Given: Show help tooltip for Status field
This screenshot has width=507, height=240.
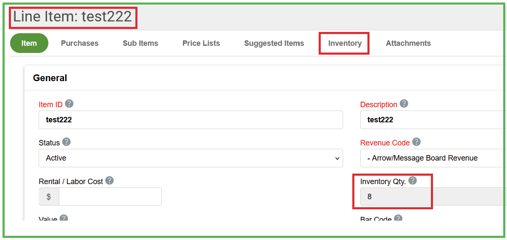Looking at the screenshot, I should pyautogui.click(x=66, y=142).
